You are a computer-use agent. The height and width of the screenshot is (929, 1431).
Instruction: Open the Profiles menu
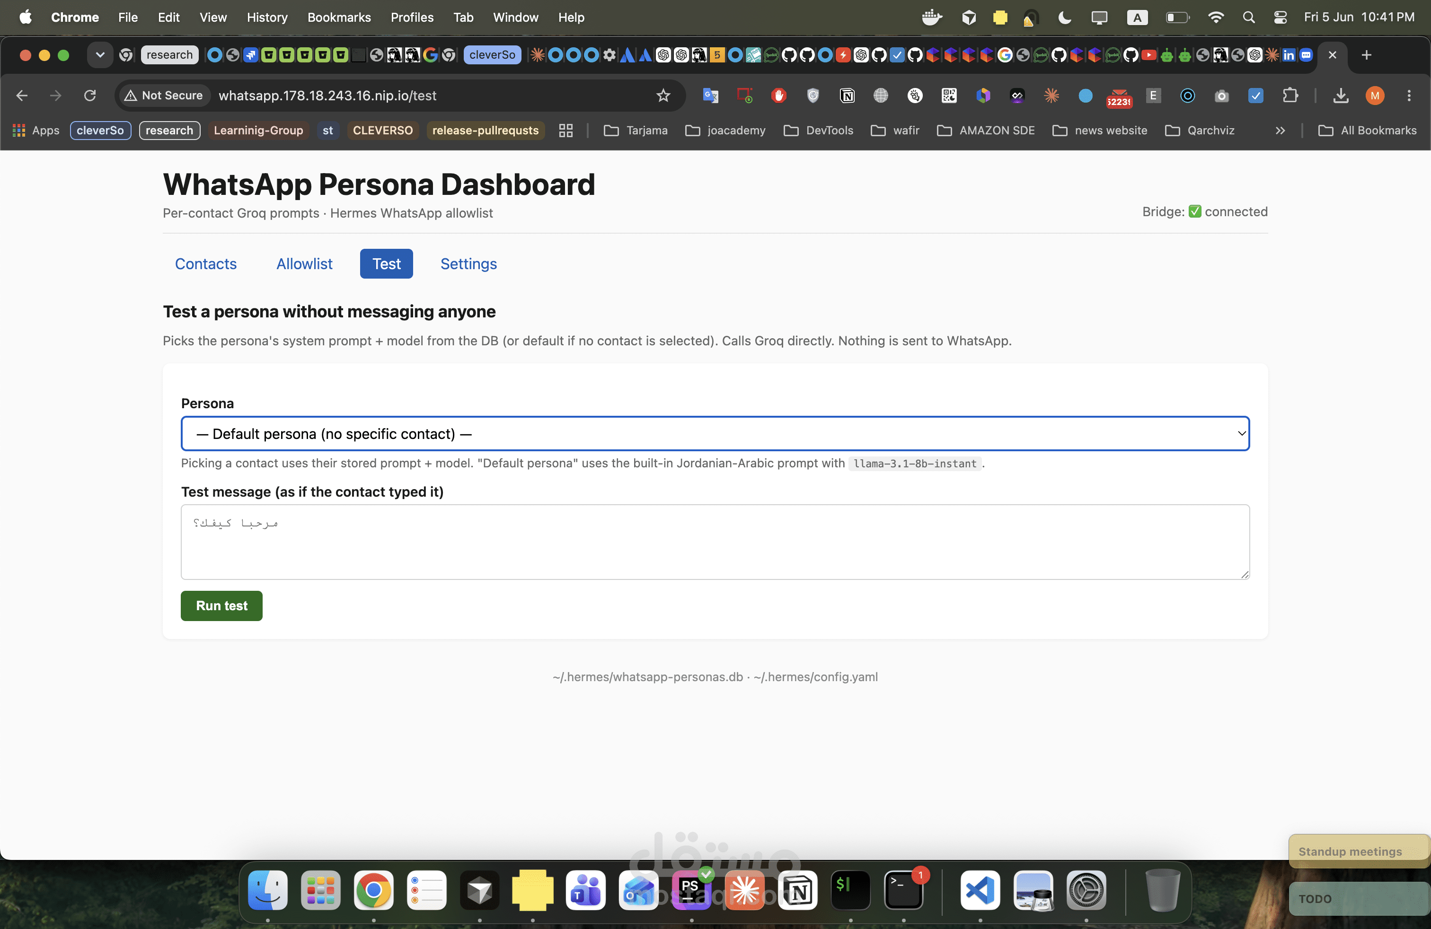click(412, 18)
